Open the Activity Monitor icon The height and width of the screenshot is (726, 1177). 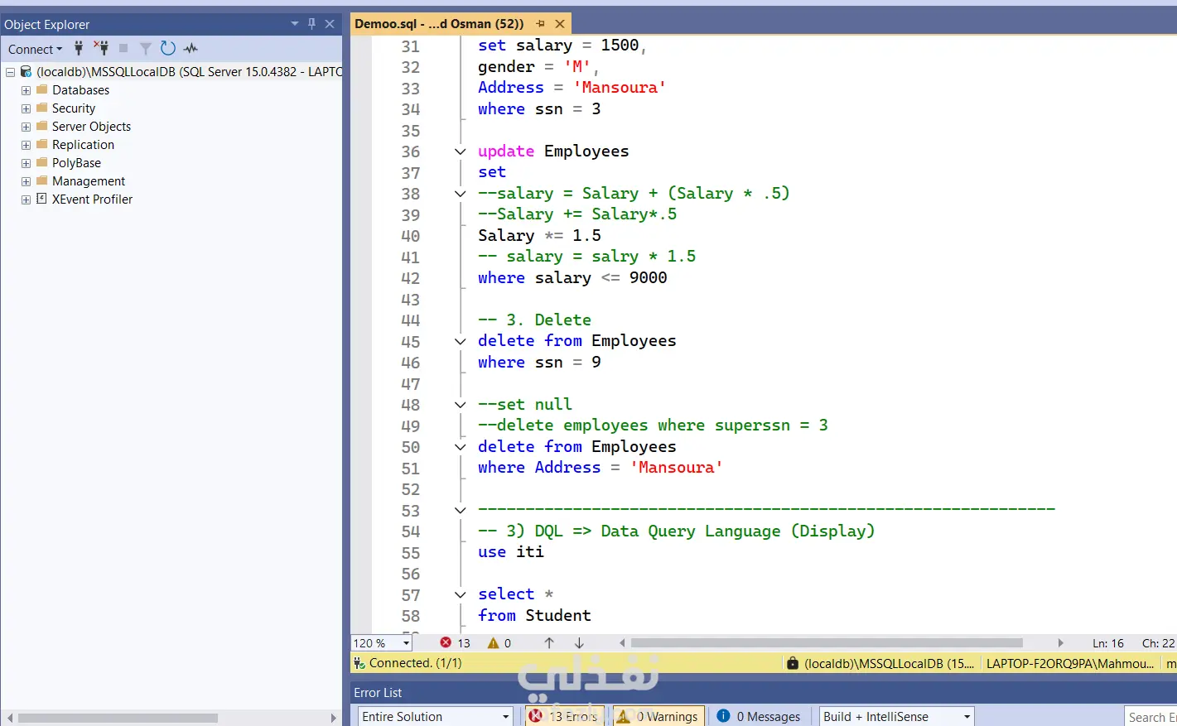tap(191, 48)
